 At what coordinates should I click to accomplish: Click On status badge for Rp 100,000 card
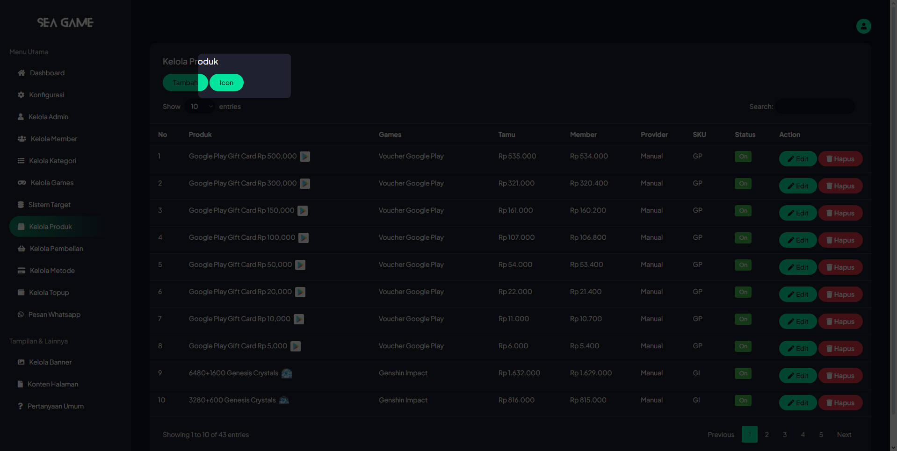[743, 238]
